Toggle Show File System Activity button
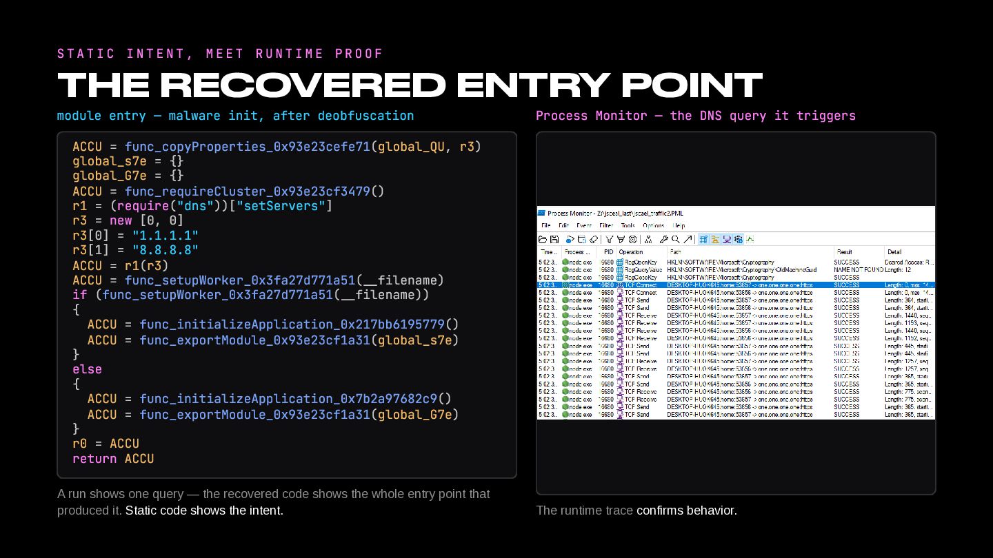Image resolution: width=993 pixels, height=558 pixels. point(715,239)
